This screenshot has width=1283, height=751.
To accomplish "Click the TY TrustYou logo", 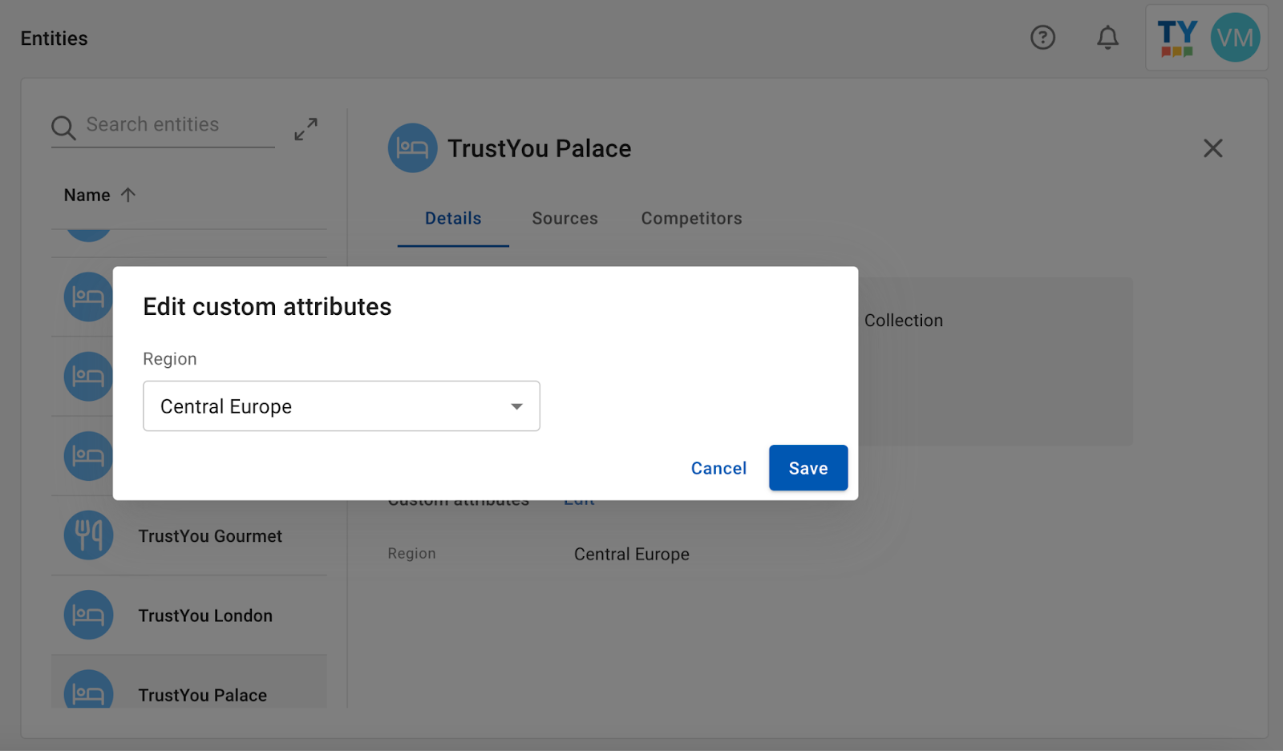I will tap(1177, 38).
